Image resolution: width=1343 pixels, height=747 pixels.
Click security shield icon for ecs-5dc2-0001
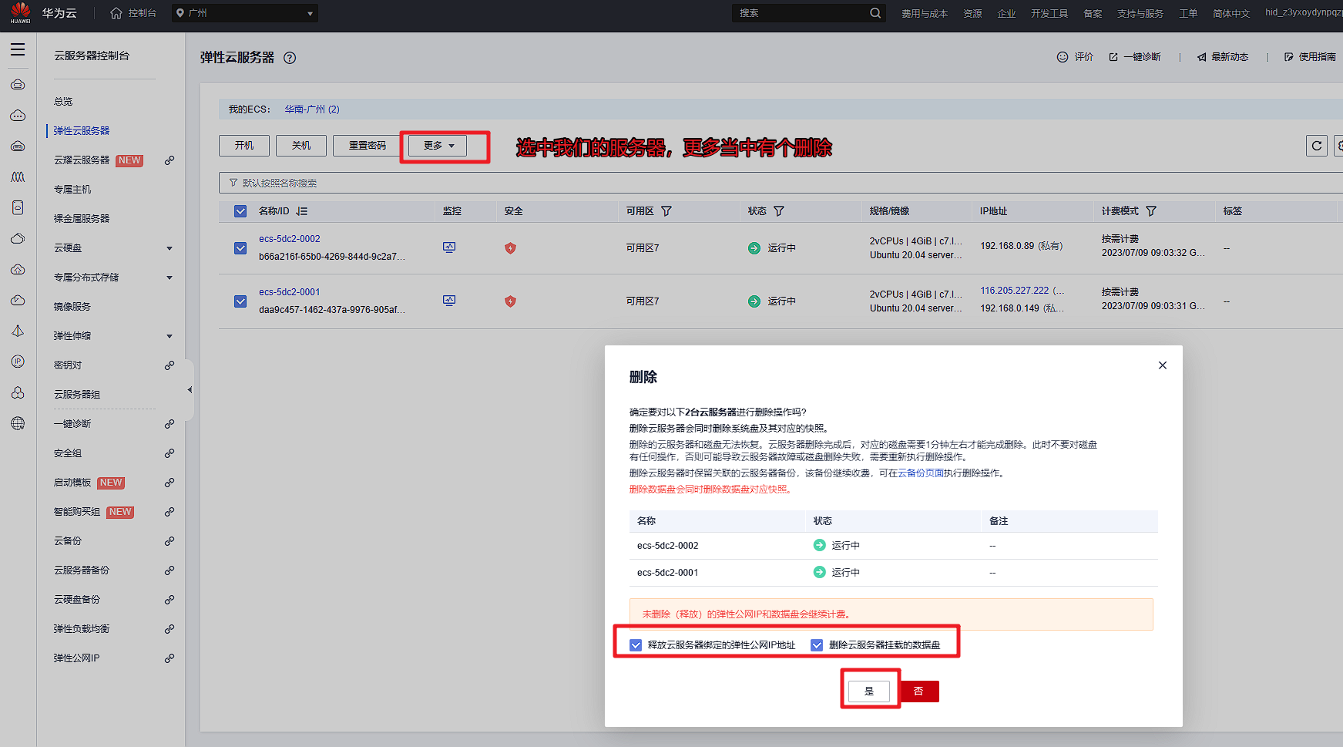pos(510,301)
